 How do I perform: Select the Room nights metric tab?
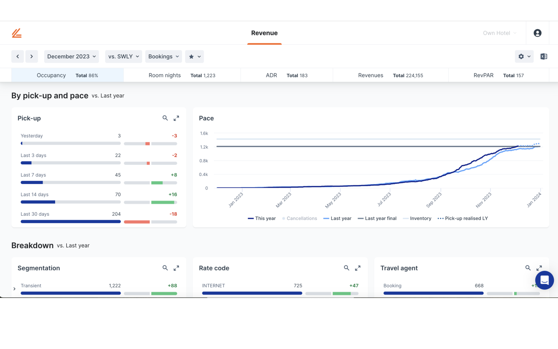[182, 75]
